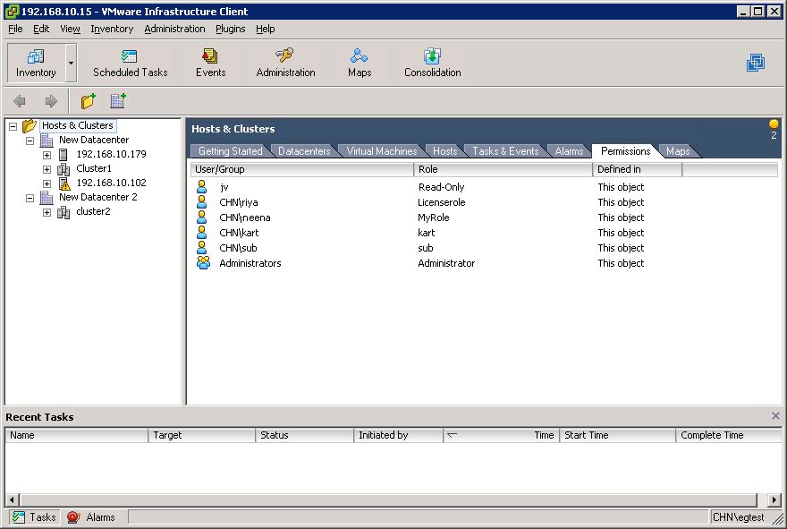Click the Alarms button in status bar

91,517
